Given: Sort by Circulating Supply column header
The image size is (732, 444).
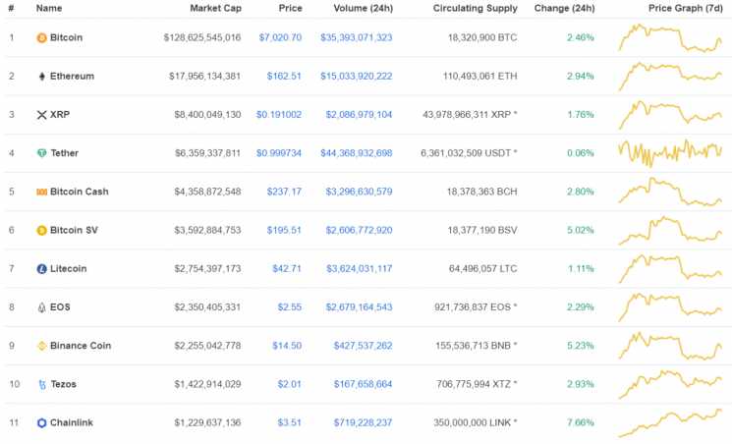Looking at the screenshot, I should (x=475, y=8).
